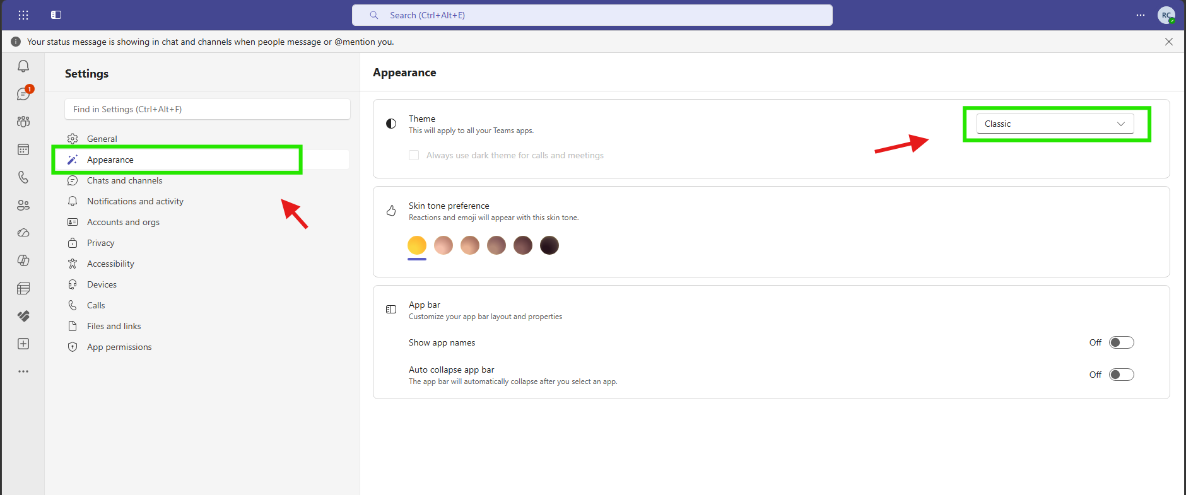Click the Find in Settings field
1186x495 pixels.
(x=208, y=109)
